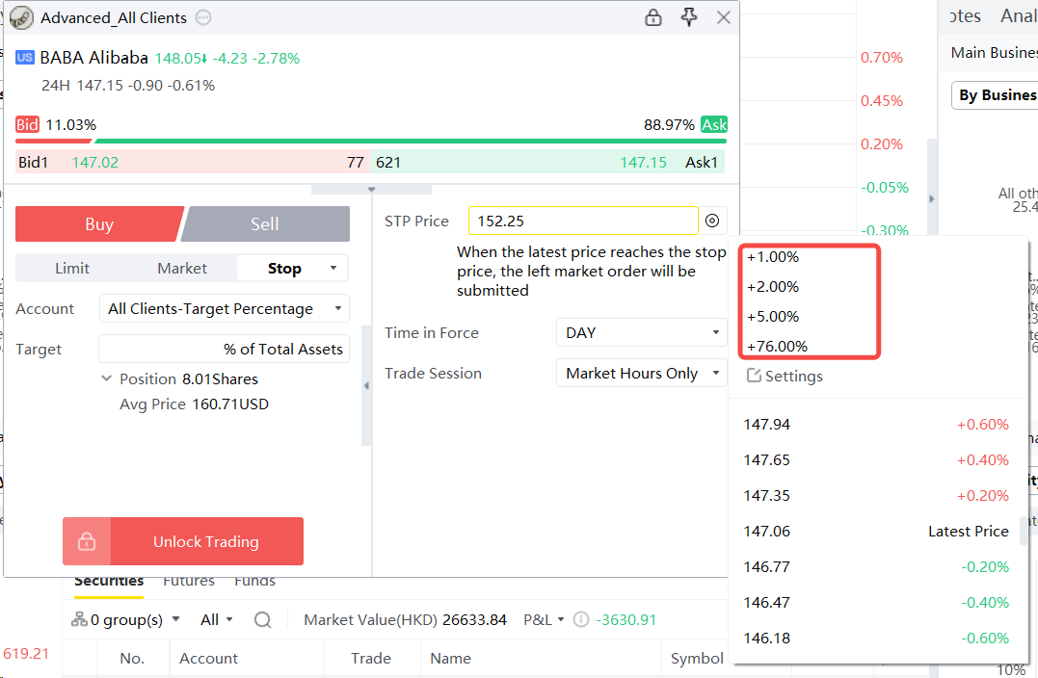Image resolution: width=1038 pixels, height=678 pixels.
Task: Select the Buy side tab
Action: pyautogui.click(x=99, y=224)
